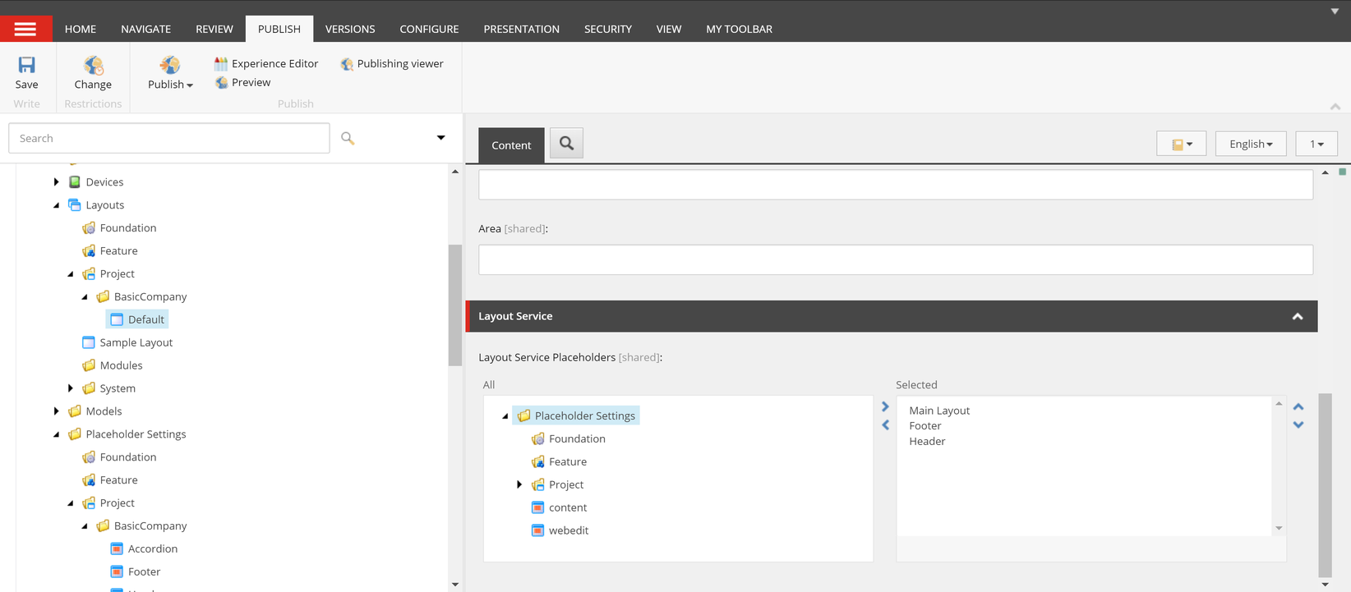Viewport: 1351px width, 592px height.
Task: Collapse the Layouts node
Action: coord(56,205)
